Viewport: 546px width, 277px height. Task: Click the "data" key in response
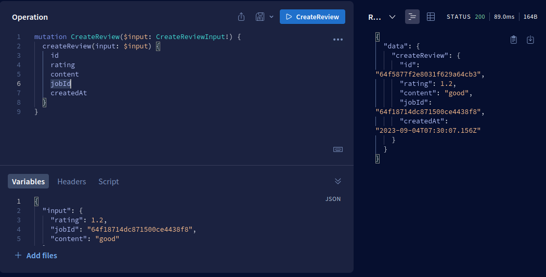(396, 46)
